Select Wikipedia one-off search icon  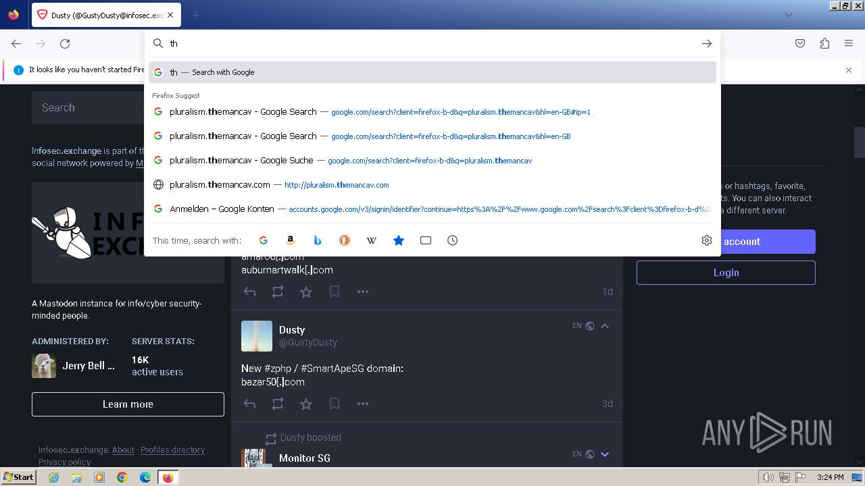click(x=372, y=240)
